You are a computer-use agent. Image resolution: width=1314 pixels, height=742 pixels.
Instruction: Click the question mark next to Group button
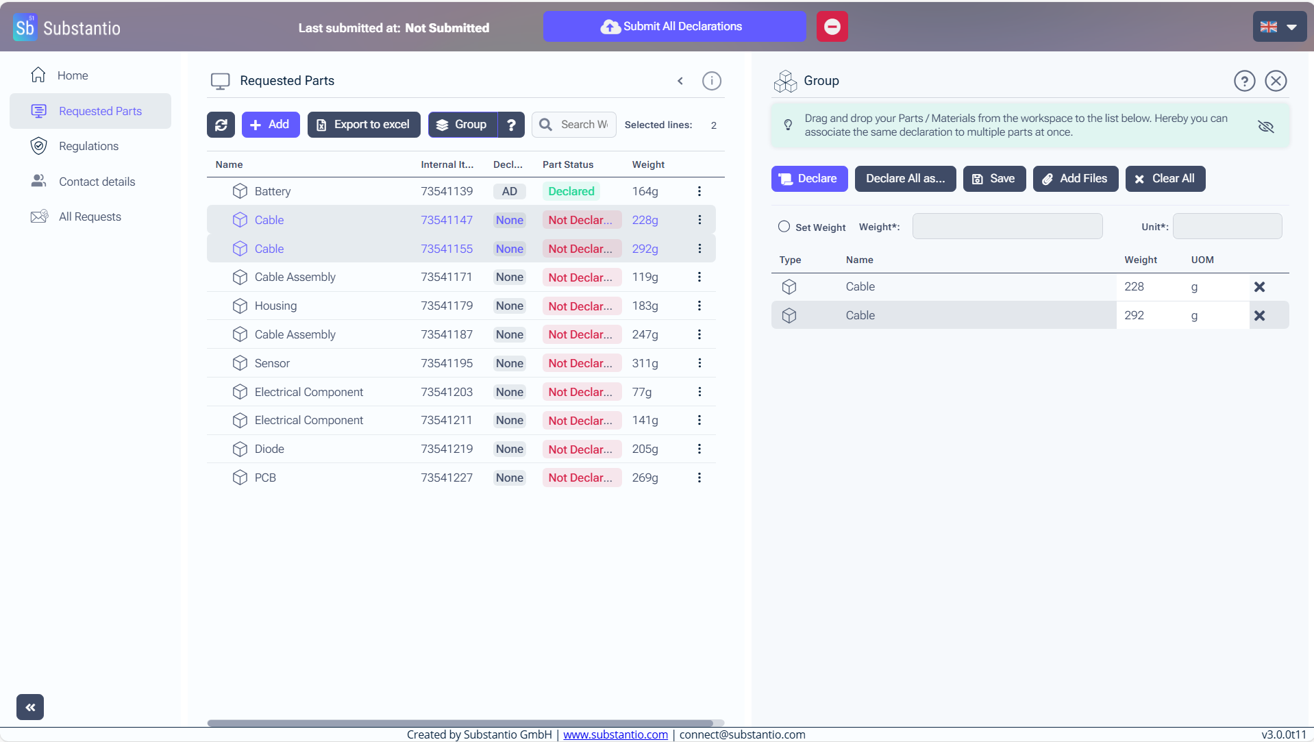point(511,125)
